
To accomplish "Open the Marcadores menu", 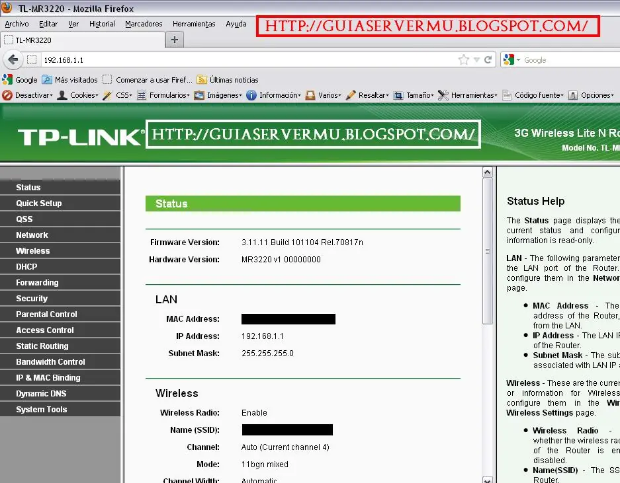I will click(144, 24).
